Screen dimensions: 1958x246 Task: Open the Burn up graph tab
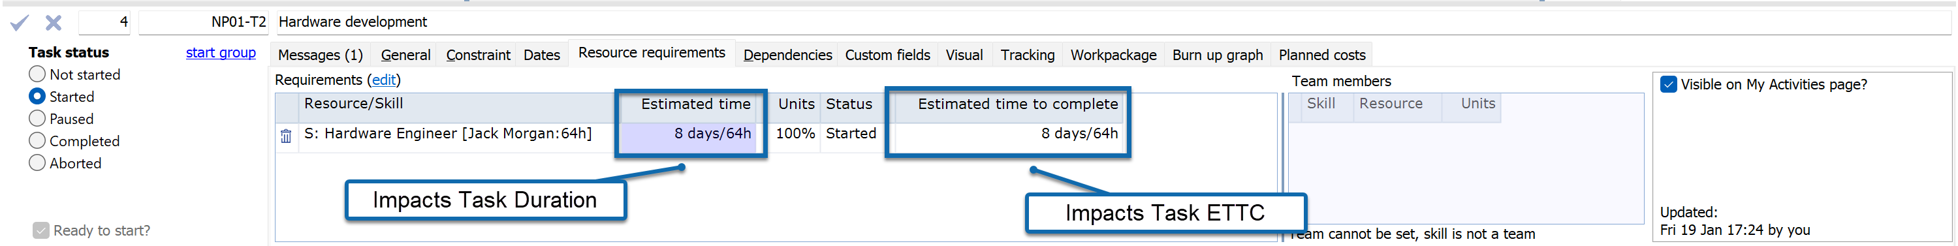(1218, 55)
